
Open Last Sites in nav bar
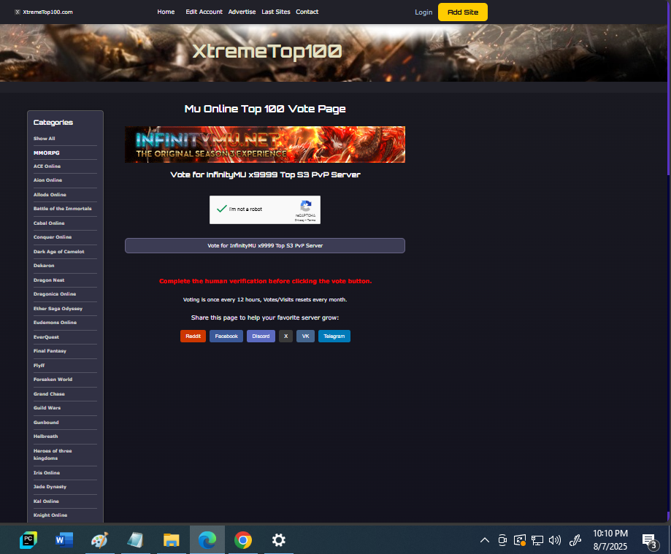pos(275,12)
